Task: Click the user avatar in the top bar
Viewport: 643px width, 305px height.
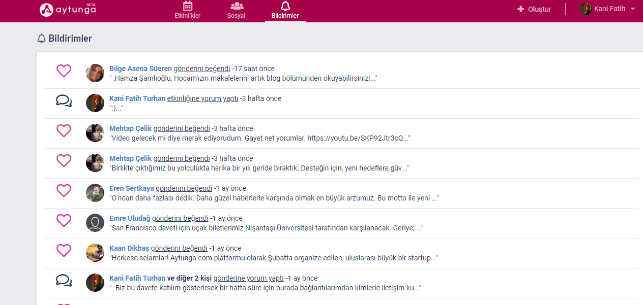Action: pos(586,9)
